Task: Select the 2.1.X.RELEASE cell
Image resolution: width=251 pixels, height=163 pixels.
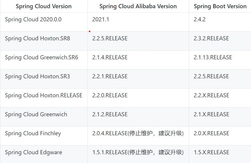Action: point(220,117)
